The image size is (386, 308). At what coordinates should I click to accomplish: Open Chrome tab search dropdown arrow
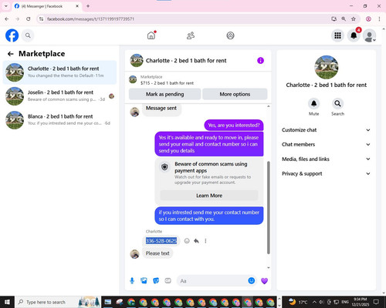pos(6,6)
